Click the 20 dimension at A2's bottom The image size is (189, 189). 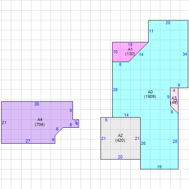pyautogui.click(x=120, y=157)
